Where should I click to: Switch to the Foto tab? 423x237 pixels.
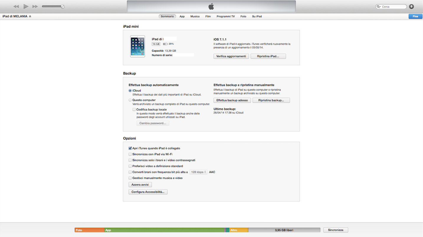(243, 16)
